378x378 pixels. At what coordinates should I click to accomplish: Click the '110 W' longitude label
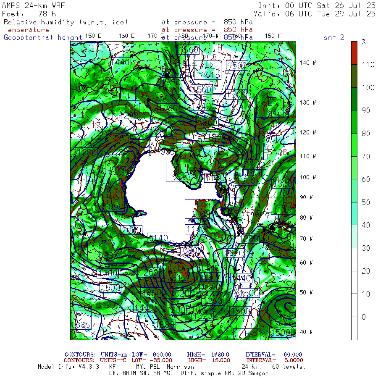point(308,156)
